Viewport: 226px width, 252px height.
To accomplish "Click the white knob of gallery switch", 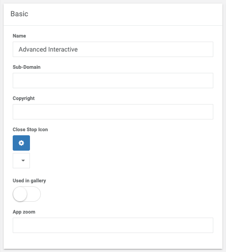I will (x=20, y=194).
